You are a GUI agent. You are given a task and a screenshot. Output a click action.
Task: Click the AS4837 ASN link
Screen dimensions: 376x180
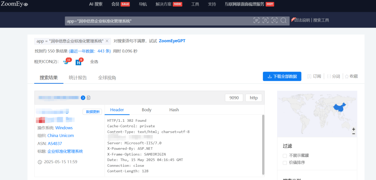55,143
